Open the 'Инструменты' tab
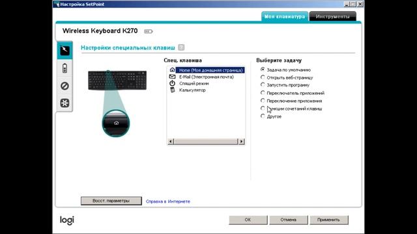This screenshot has width=417, height=234. pyautogui.click(x=332, y=16)
